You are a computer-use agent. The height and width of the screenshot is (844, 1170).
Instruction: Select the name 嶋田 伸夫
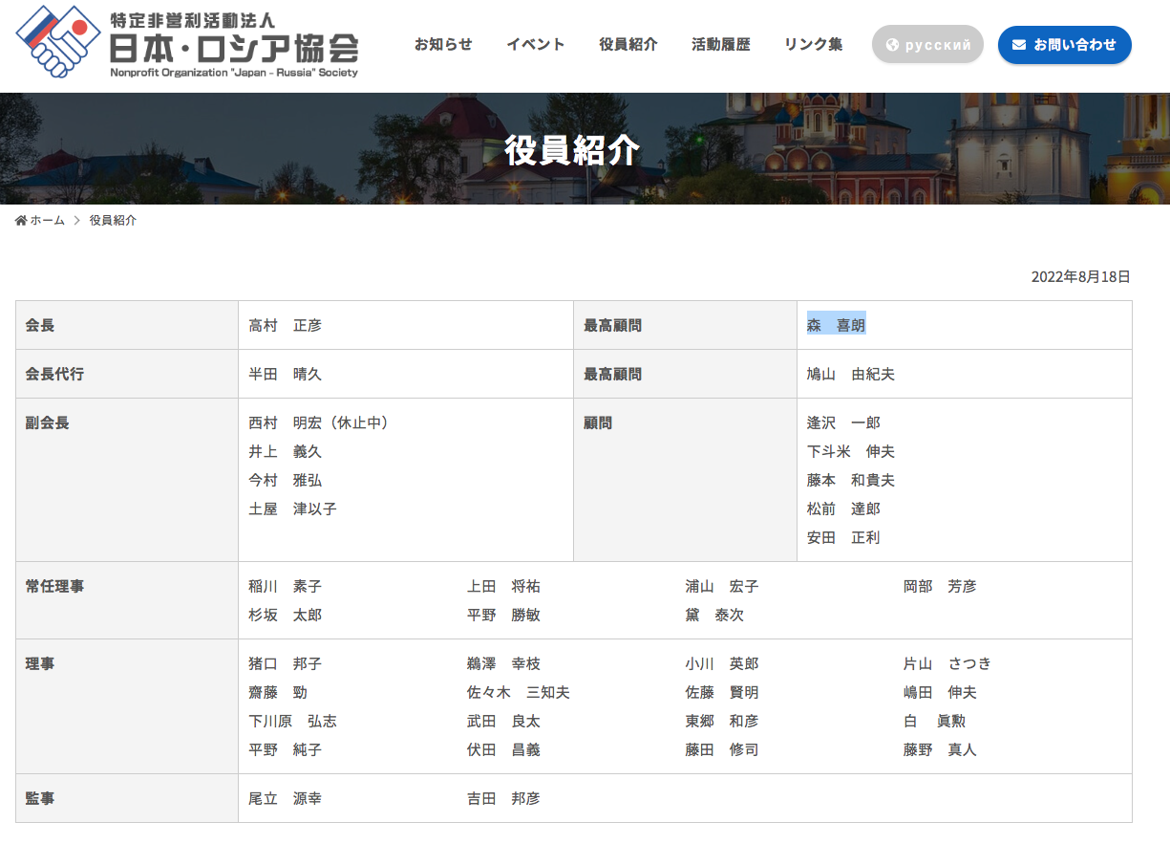tap(941, 692)
